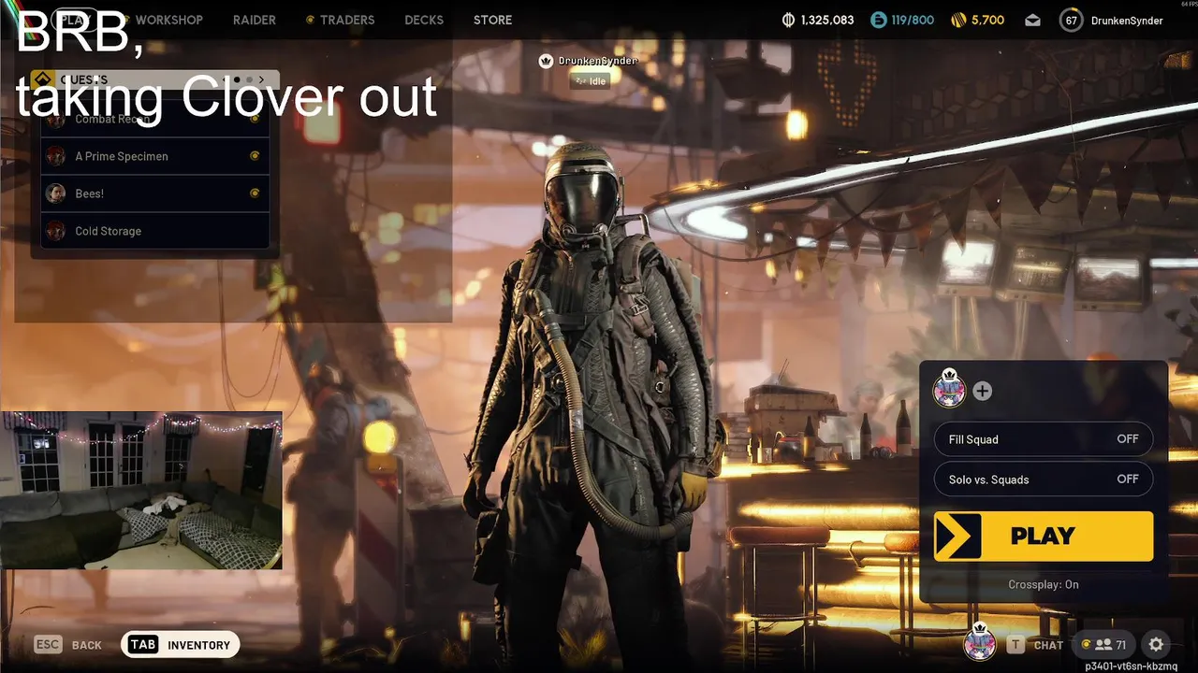Click the ESC Back button
Viewport: 1198px width, 673px height.
point(68,645)
